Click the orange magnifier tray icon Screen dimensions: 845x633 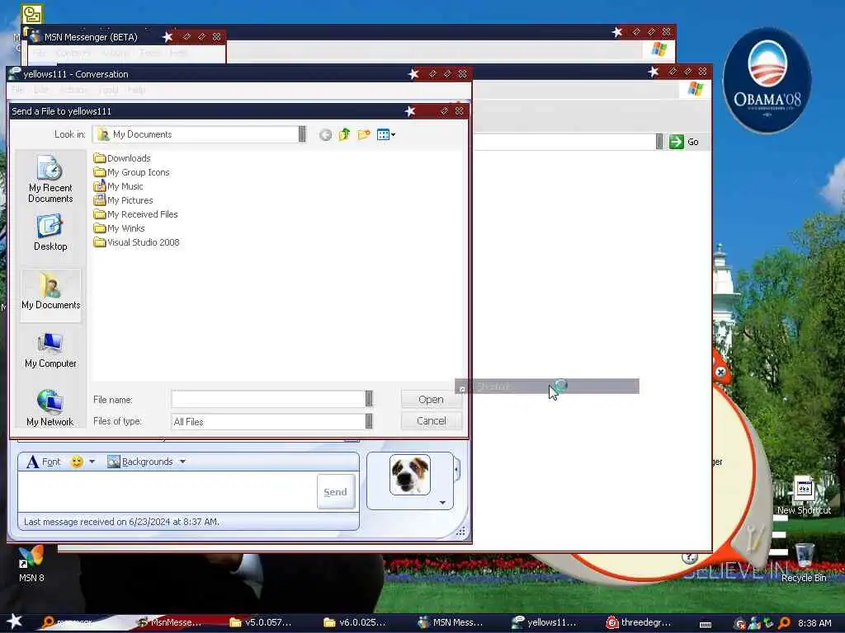coord(784,623)
